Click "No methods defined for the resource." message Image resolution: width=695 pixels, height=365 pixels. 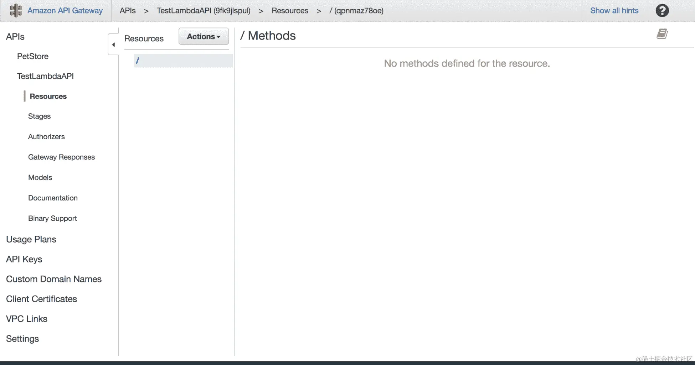coord(467,63)
